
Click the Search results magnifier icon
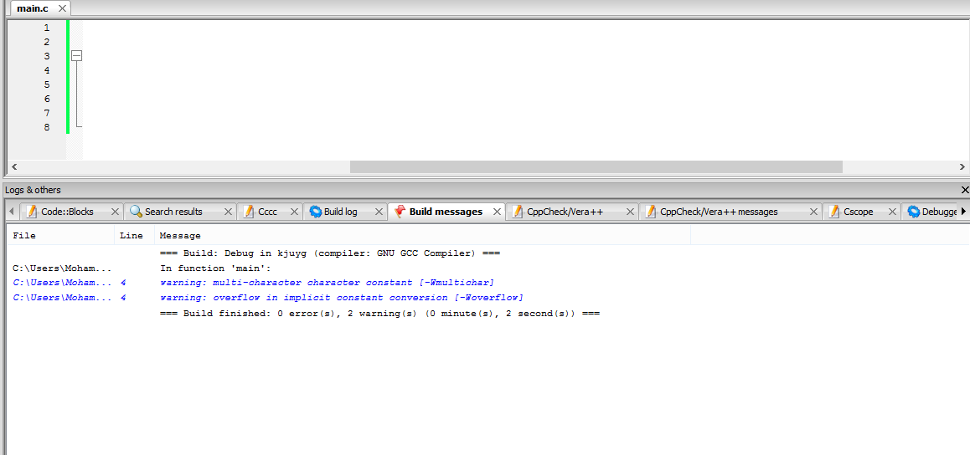[x=136, y=212]
